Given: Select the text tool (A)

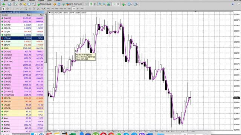Looking at the screenshot, I should pyautogui.click(x=30, y=9).
